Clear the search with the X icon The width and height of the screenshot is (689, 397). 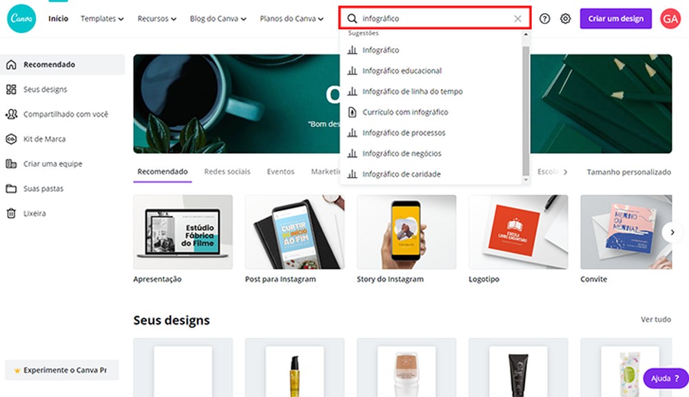click(x=517, y=19)
